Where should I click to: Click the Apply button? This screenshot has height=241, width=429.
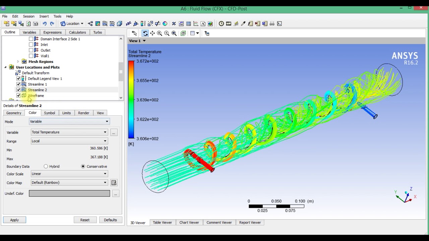pyautogui.click(x=14, y=220)
